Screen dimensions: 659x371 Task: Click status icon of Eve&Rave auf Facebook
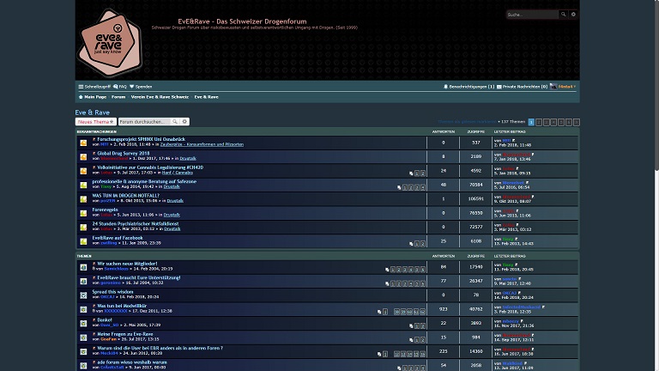tap(83, 241)
